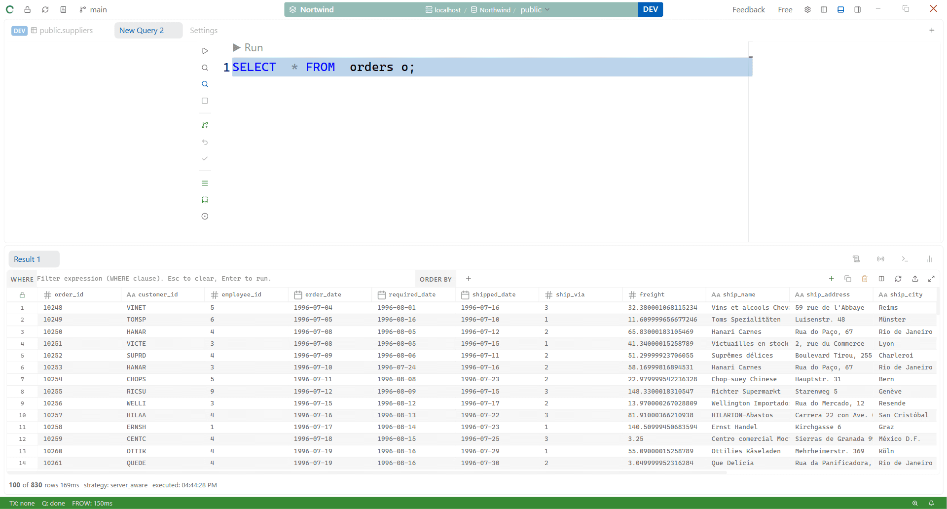Viewport: 947px width, 509px height.
Task: Add a new tab with top-right plus
Action: pyautogui.click(x=932, y=30)
